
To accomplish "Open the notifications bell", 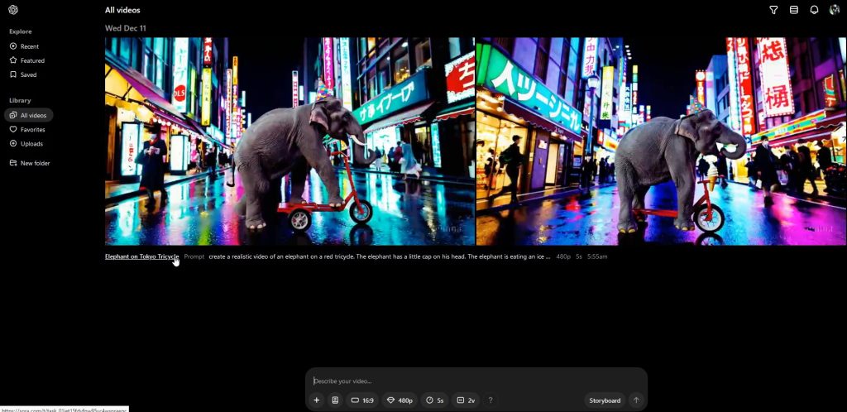I will pos(814,10).
